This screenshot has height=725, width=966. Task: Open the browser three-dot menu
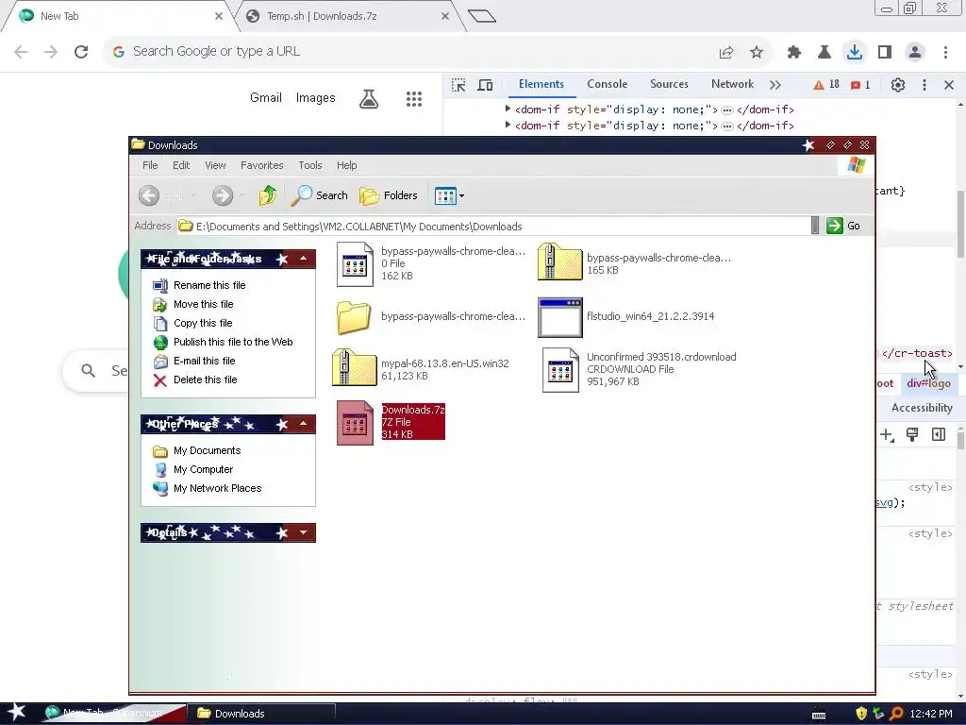(945, 52)
